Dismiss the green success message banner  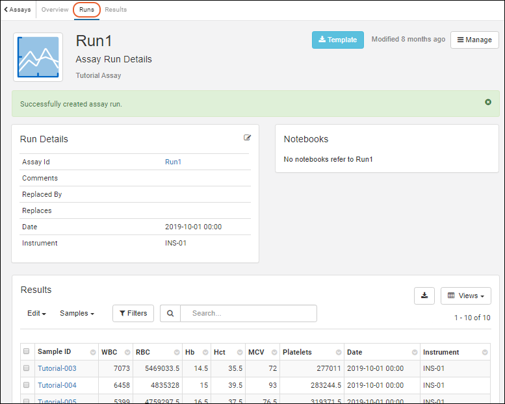pyautogui.click(x=488, y=103)
